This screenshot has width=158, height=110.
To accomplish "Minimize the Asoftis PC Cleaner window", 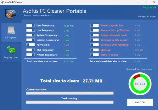I will click(x=138, y=2).
